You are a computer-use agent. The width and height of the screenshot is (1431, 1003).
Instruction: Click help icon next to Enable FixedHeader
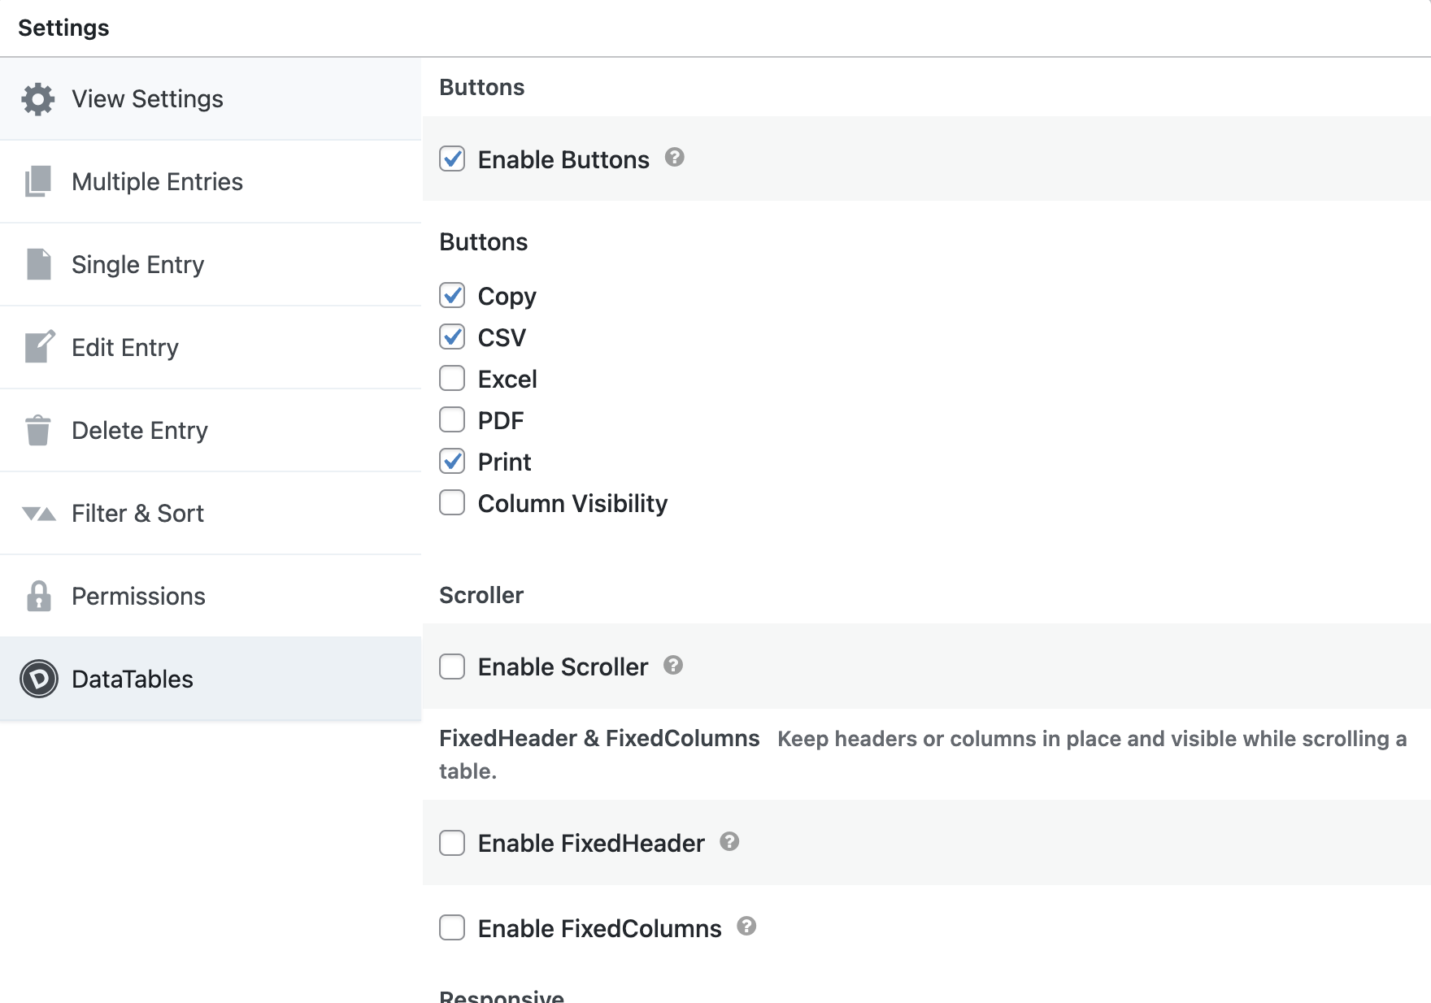[x=729, y=842]
